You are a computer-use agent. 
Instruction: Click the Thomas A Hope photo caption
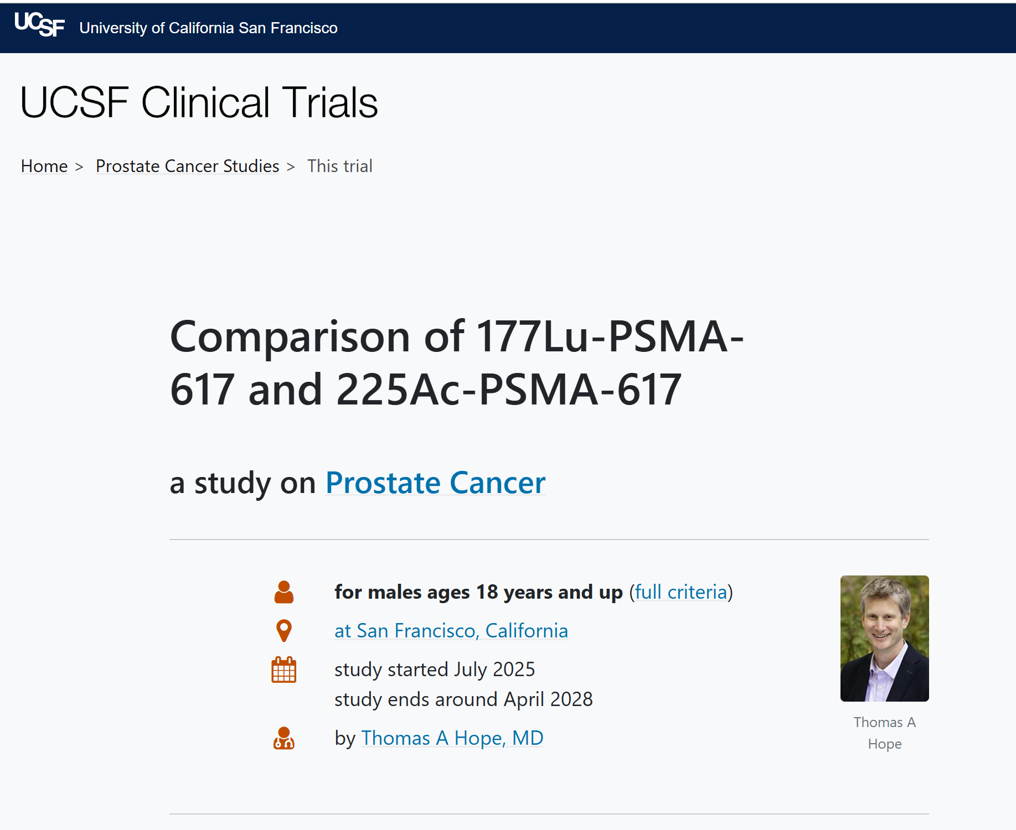click(x=884, y=733)
